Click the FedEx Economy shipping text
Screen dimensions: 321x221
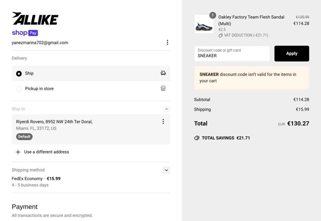pyautogui.click(x=27, y=179)
